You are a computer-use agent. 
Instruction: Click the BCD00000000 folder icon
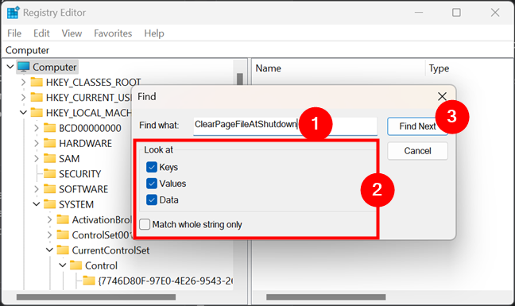tap(49, 128)
